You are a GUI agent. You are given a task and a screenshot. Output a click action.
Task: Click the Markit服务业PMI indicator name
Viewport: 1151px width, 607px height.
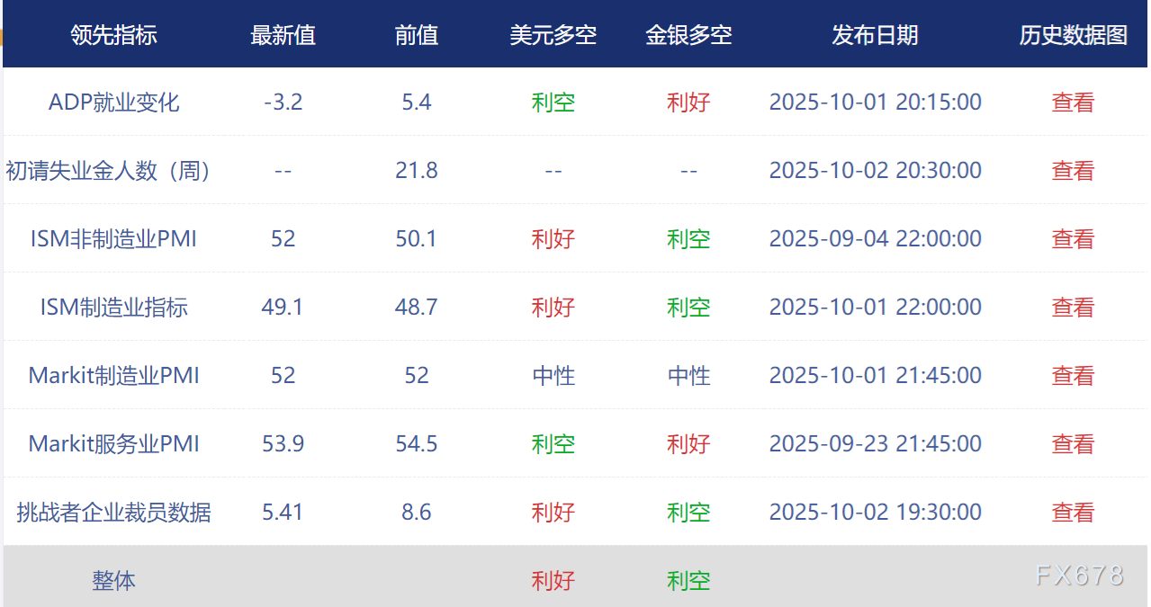(x=114, y=444)
